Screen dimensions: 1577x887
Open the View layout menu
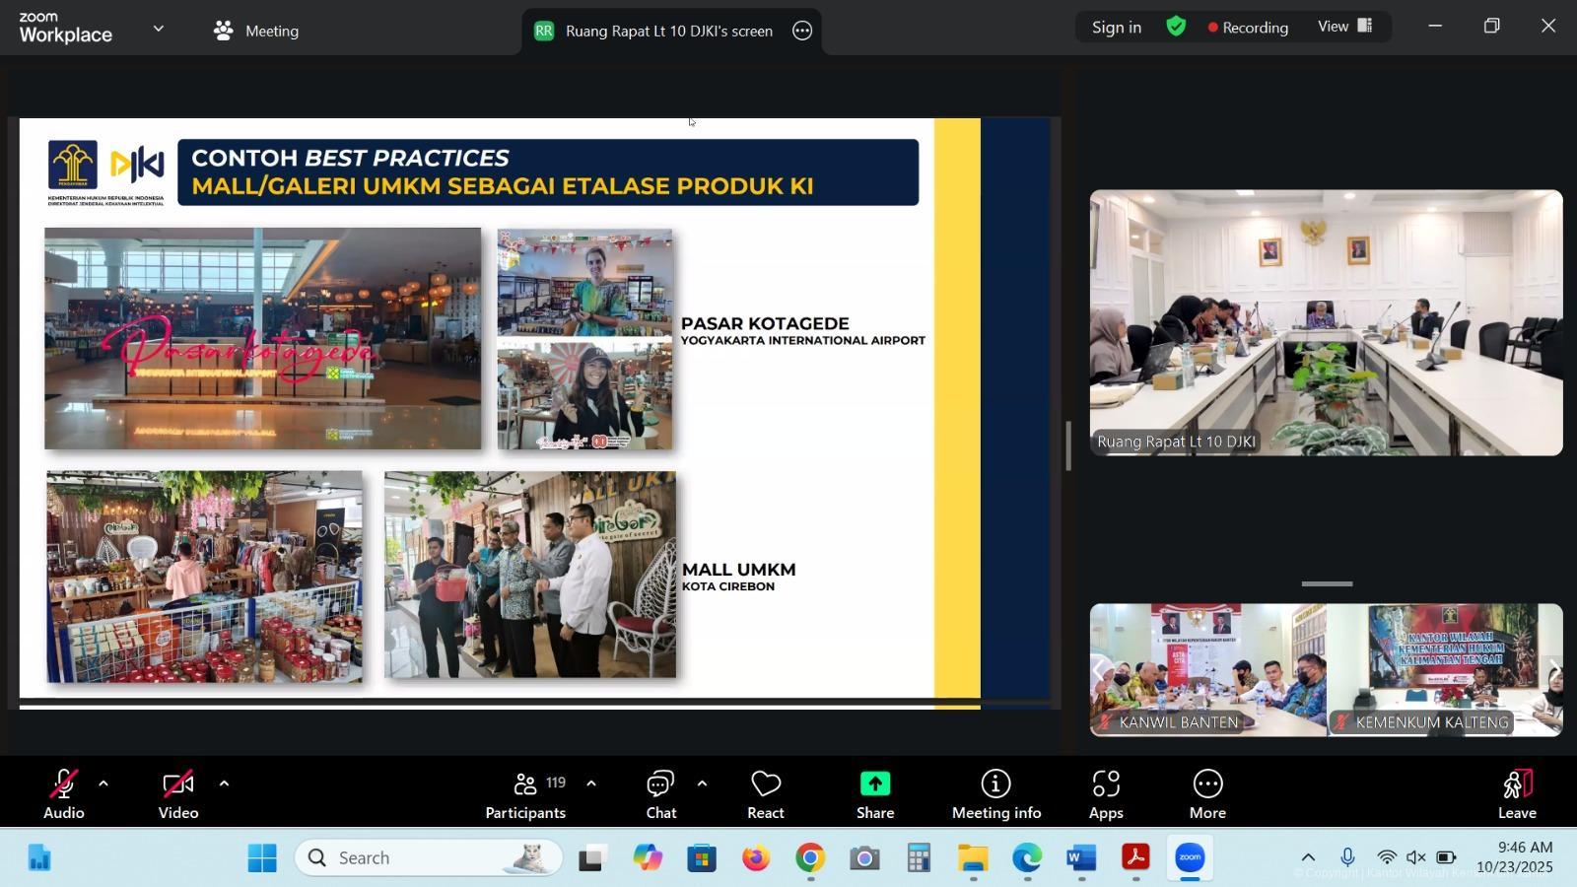1344,27
